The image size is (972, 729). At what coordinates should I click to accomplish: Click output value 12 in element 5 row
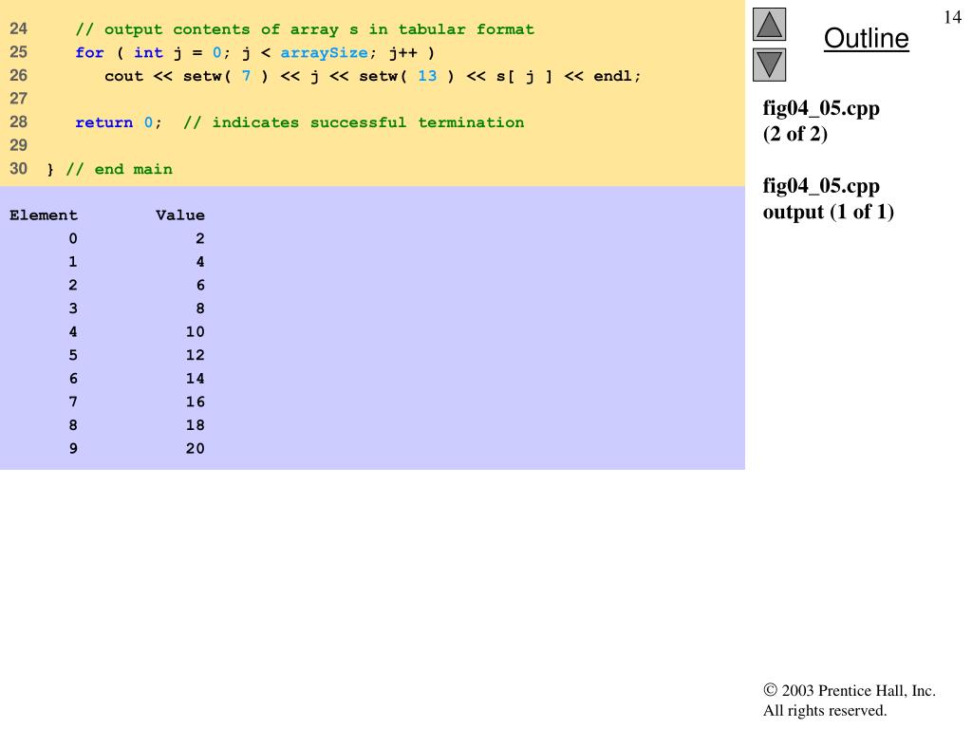(x=195, y=355)
